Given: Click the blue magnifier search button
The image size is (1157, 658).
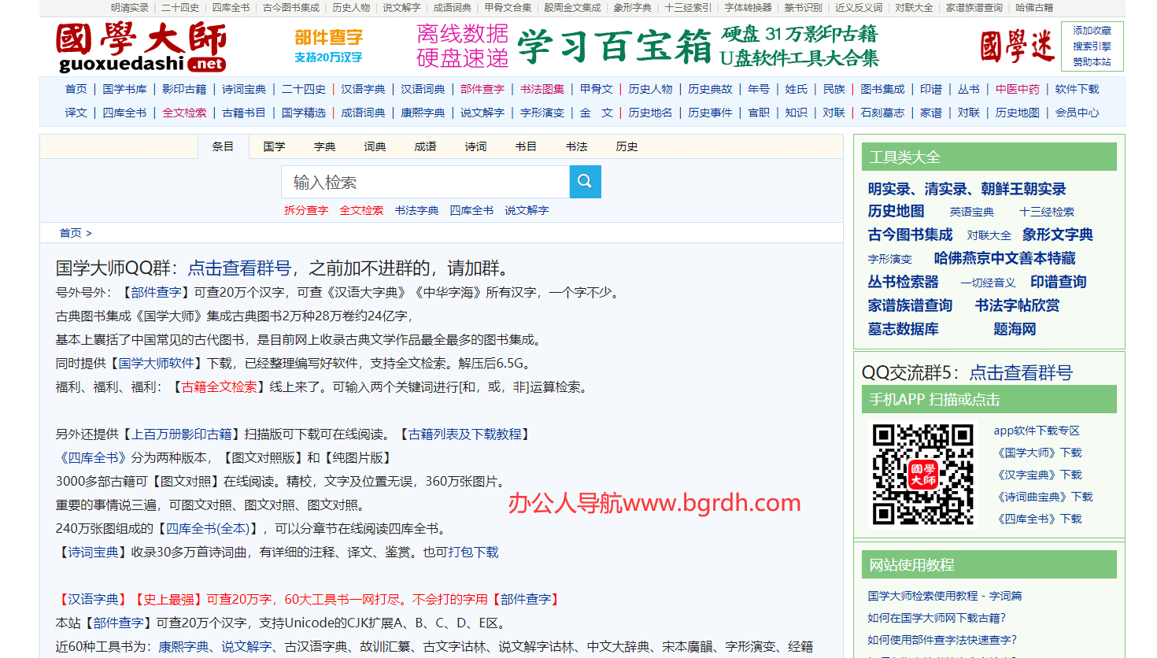Looking at the screenshot, I should pos(585,182).
